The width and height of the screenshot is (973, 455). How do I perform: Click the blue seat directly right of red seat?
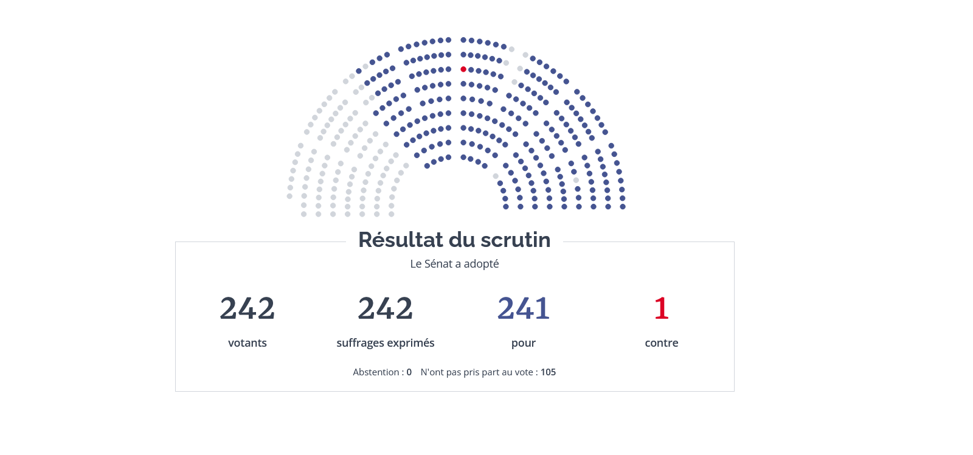pyautogui.click(x=471, y=70)
